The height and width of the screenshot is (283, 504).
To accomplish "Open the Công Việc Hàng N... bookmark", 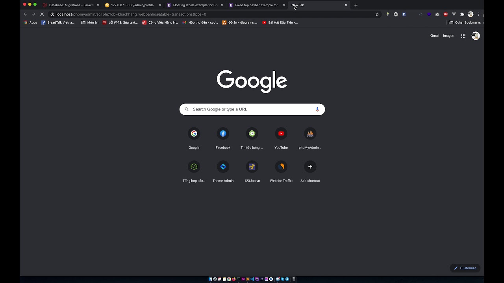I will (160, 22).
